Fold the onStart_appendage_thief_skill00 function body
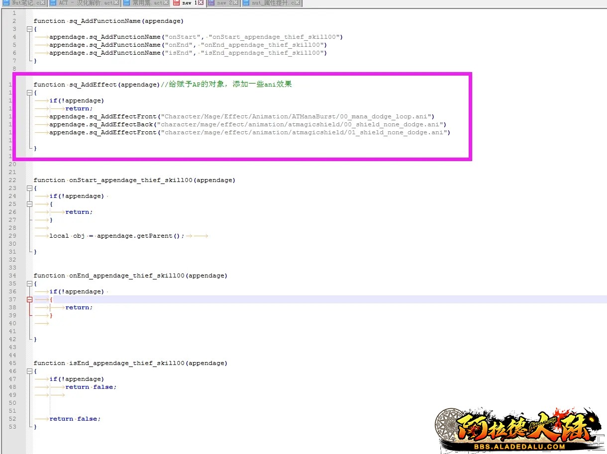The image size is (607, 454). (29, 188)
